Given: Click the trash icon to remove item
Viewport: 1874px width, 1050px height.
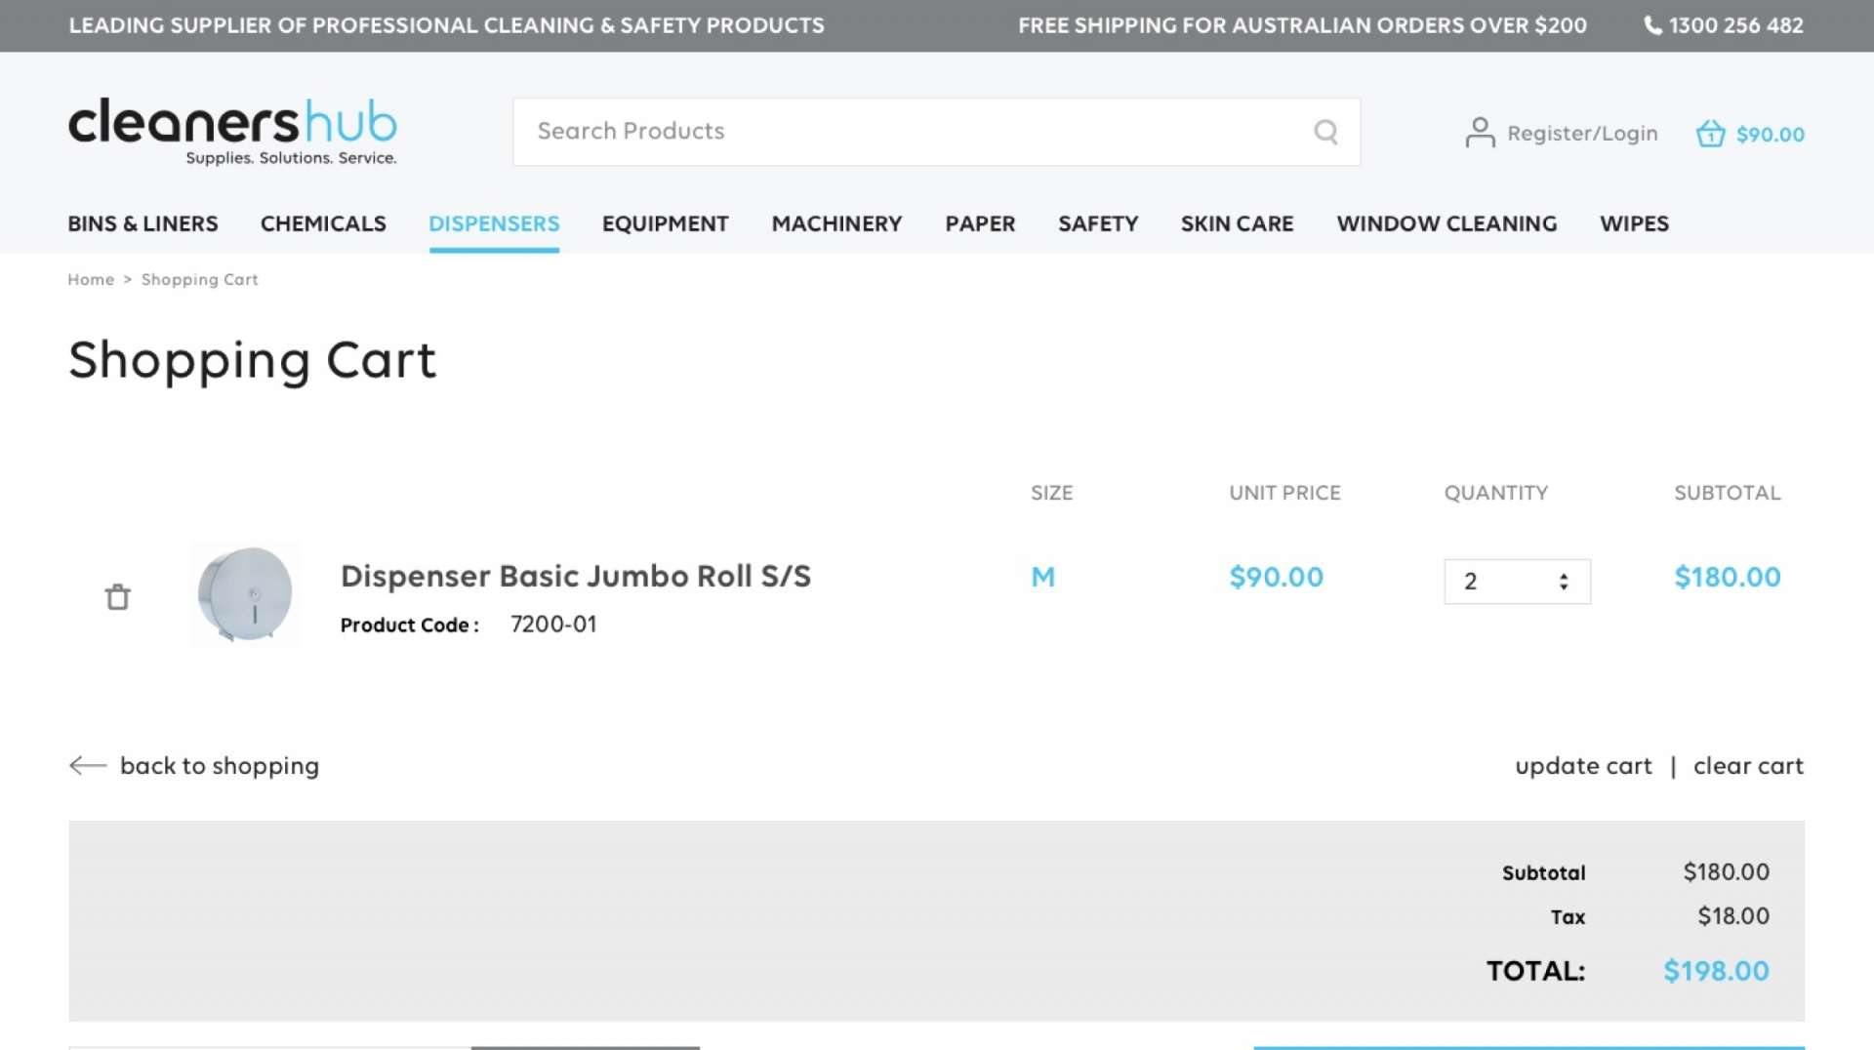Looking at the screenshot, I should (117, 596).
